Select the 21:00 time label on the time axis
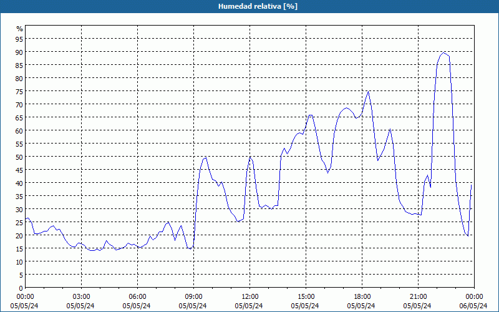499x312 pixels. coord(418,297)
